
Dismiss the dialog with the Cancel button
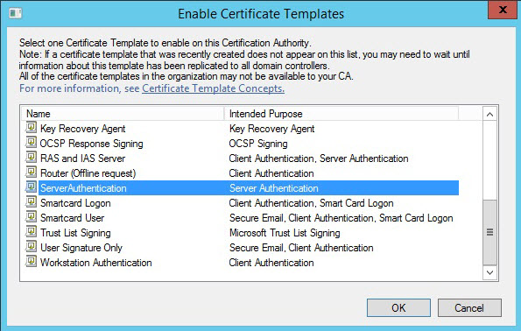point(469,307)
